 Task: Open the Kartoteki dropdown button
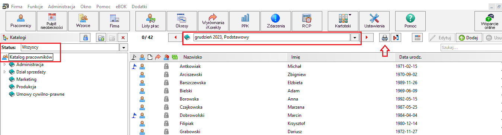tap(343, 21)
